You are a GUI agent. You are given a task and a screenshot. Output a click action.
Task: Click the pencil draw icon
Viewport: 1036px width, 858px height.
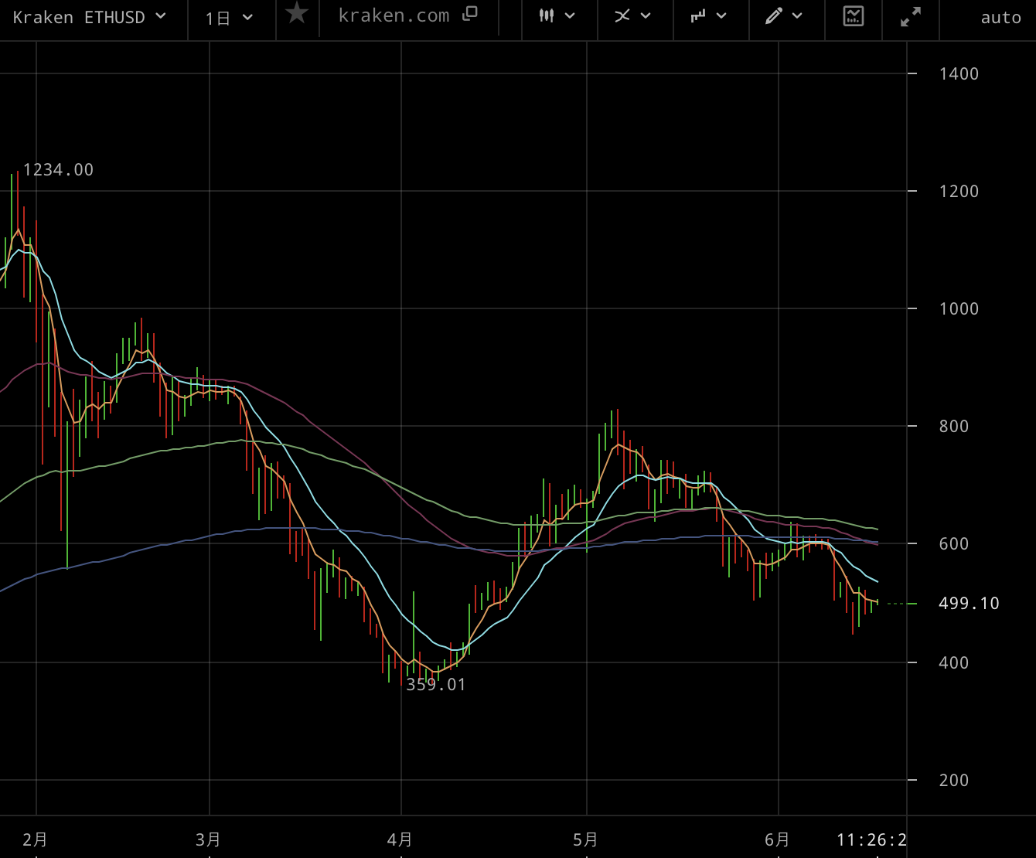point(773,16)
